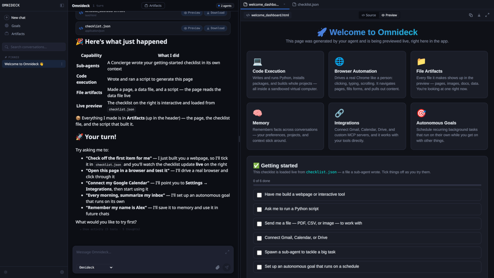
Task: Click the Integrations chain link icon
Action: [x=339, y=113]
